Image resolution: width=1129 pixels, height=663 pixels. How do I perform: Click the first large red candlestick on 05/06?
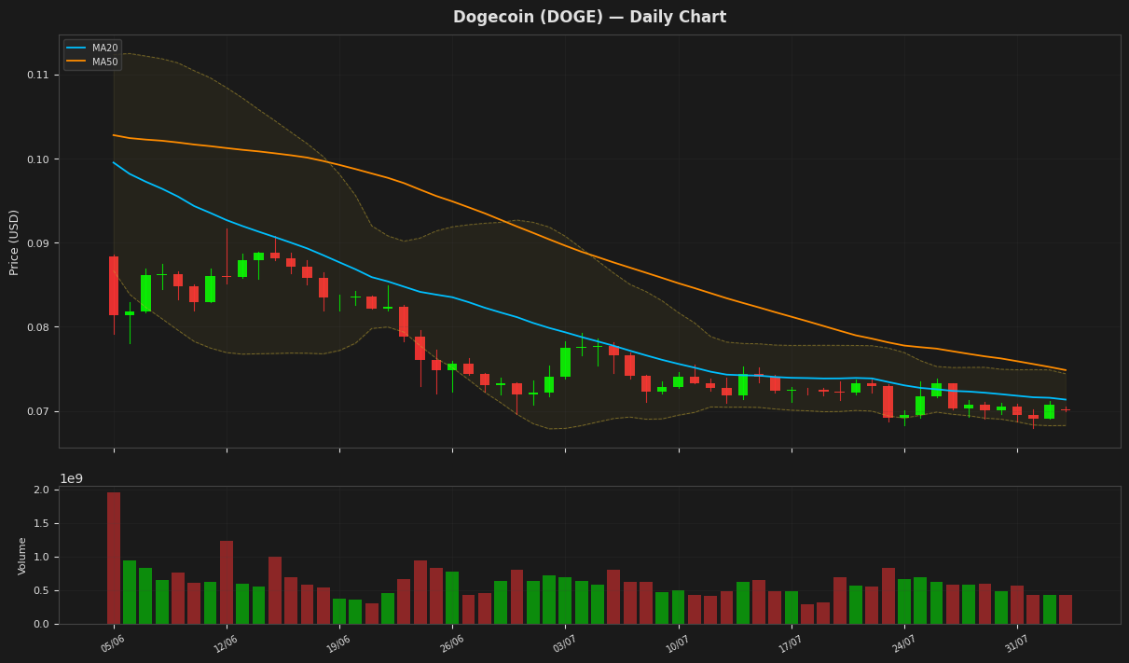[114, 285]
